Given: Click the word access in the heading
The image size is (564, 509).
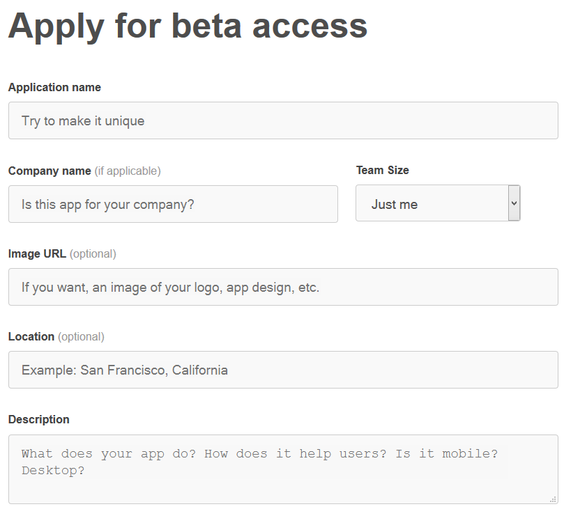Looking at the screenshot, I should tap(310, 26).
